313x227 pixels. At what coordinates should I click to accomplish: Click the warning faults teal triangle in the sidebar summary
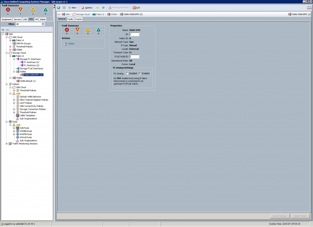pyautogui.click(x=46, y=9)
